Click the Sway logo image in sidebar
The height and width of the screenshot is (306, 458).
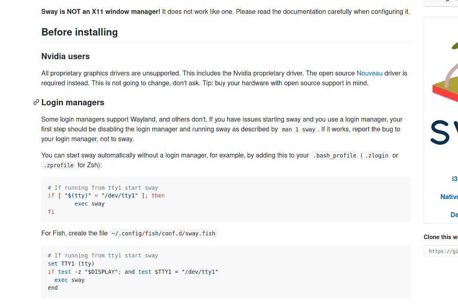(x=444, y=93)
